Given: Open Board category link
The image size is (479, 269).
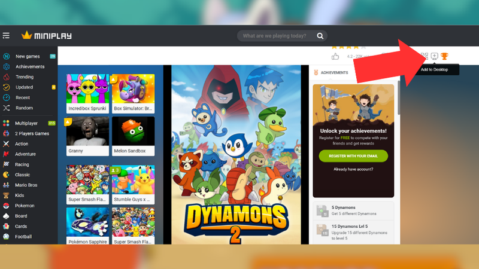Looking at the screenshot, I should pyautogui.click(x=21, y=216).
